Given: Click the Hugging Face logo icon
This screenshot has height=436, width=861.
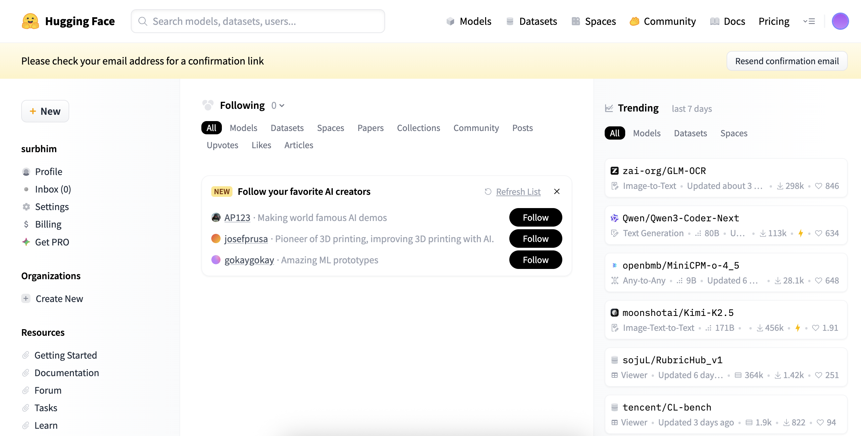Looking at the screenshot, I should (30, 22).
